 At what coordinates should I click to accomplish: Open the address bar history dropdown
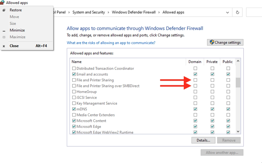tap(227, 12)
